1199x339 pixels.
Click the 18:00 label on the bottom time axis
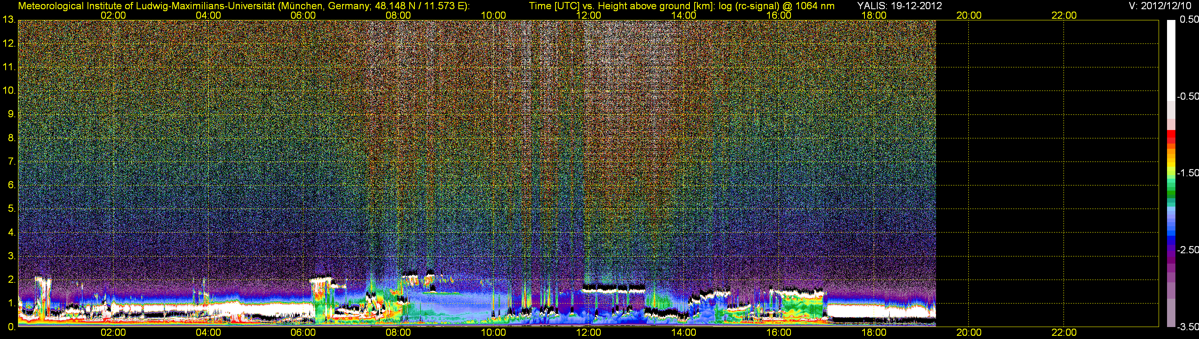(x=874, y=333)
